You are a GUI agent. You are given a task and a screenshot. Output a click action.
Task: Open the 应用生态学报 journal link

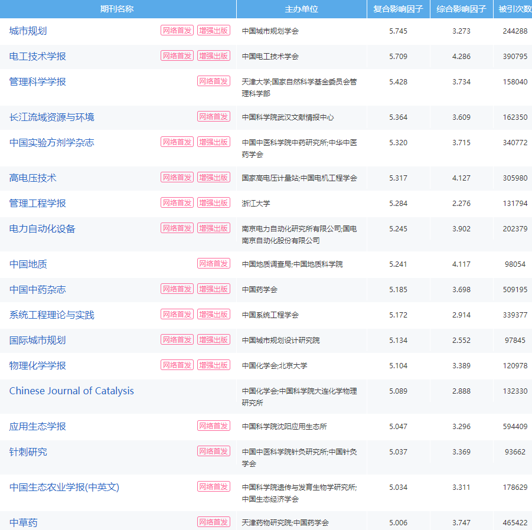pos(38,426)
